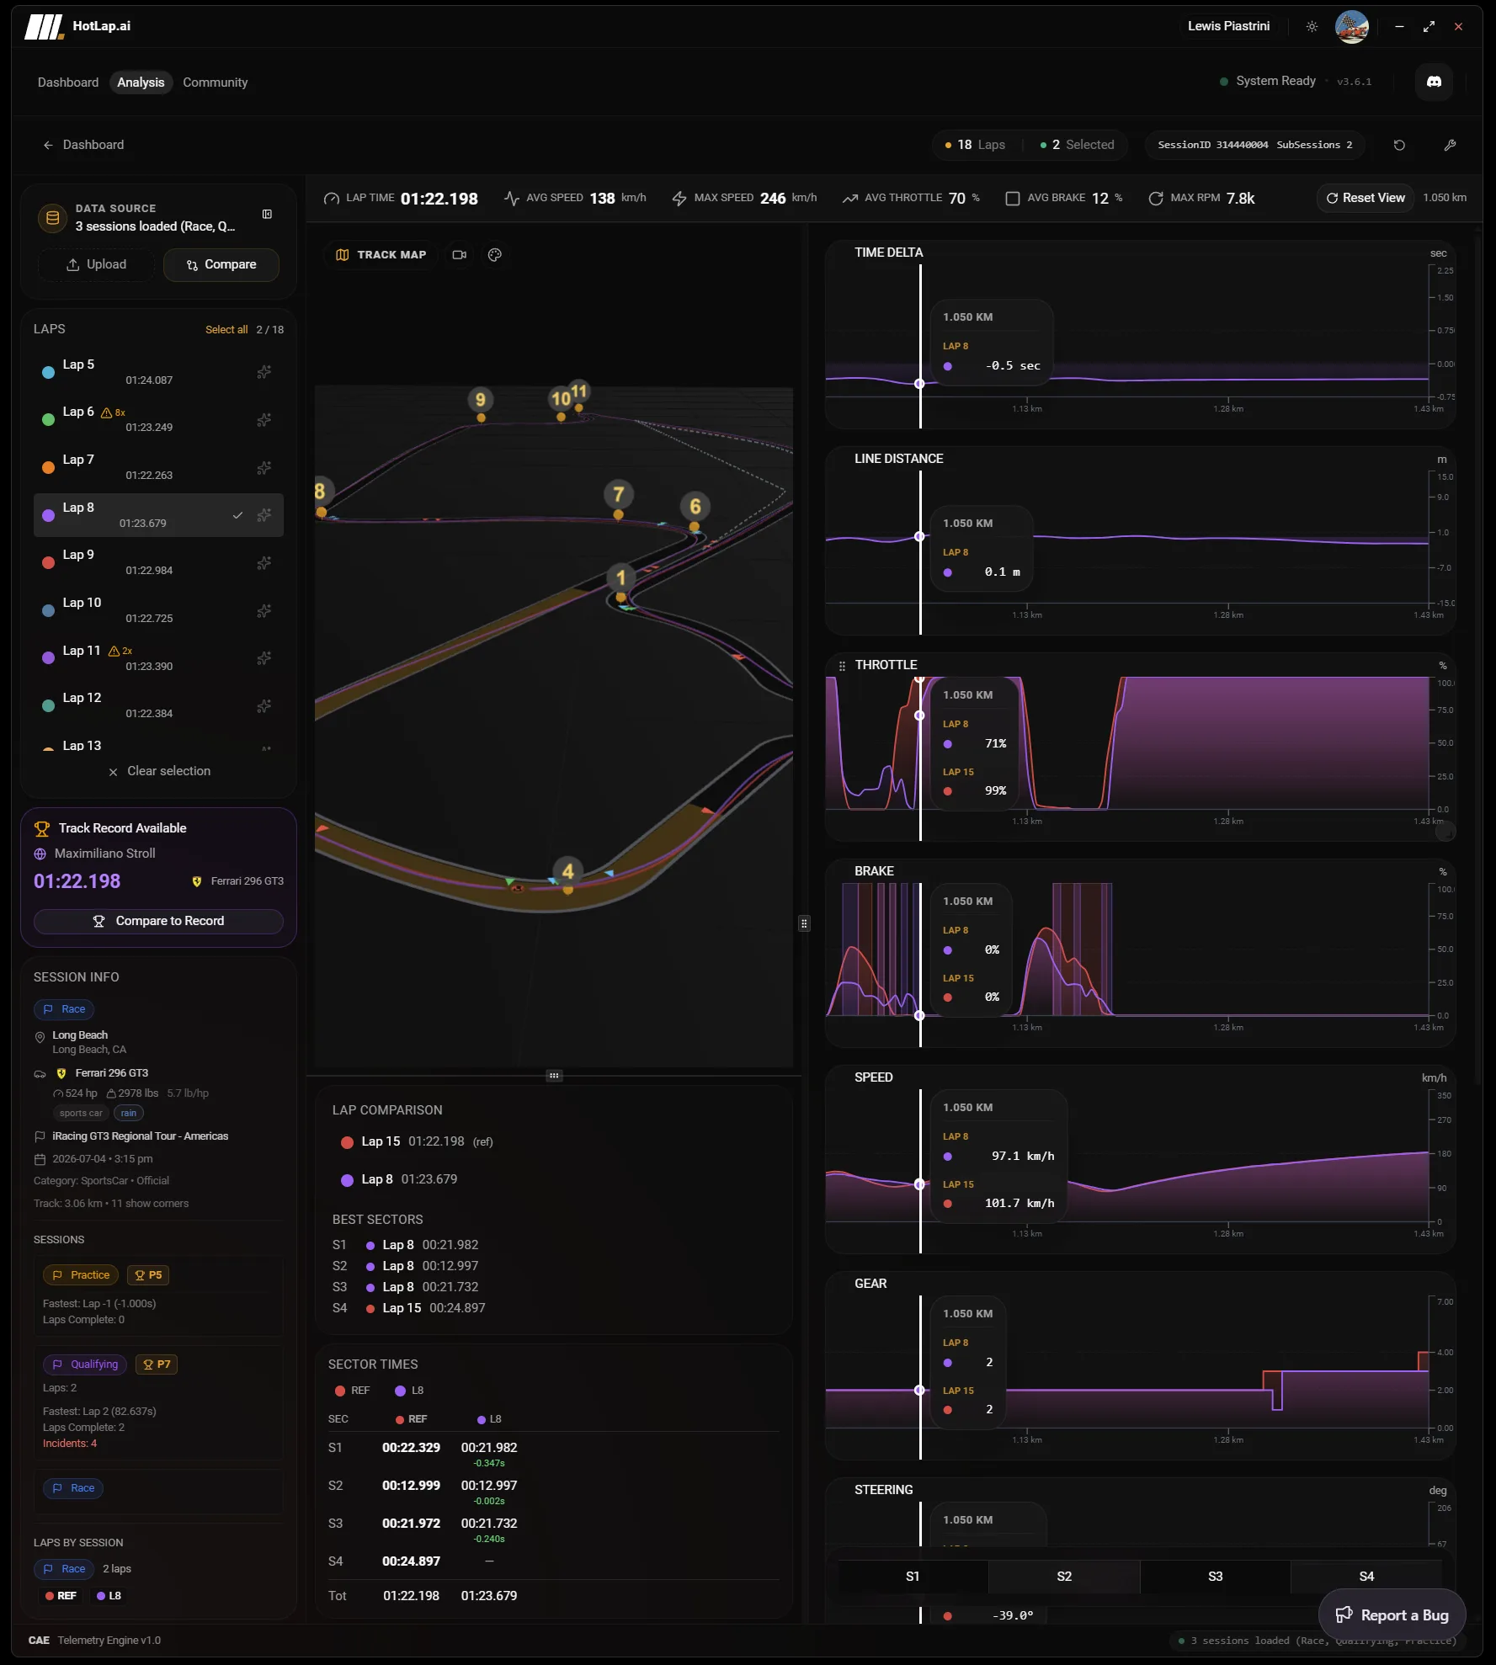Viewport: 1496px width, 1665px height.
Task: Click corner marker 4 on track map
Action: coord(568,872)
